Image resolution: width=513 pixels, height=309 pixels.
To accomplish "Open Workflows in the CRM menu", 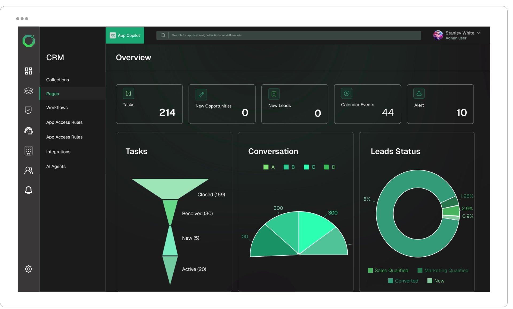I will click(57, 108).
